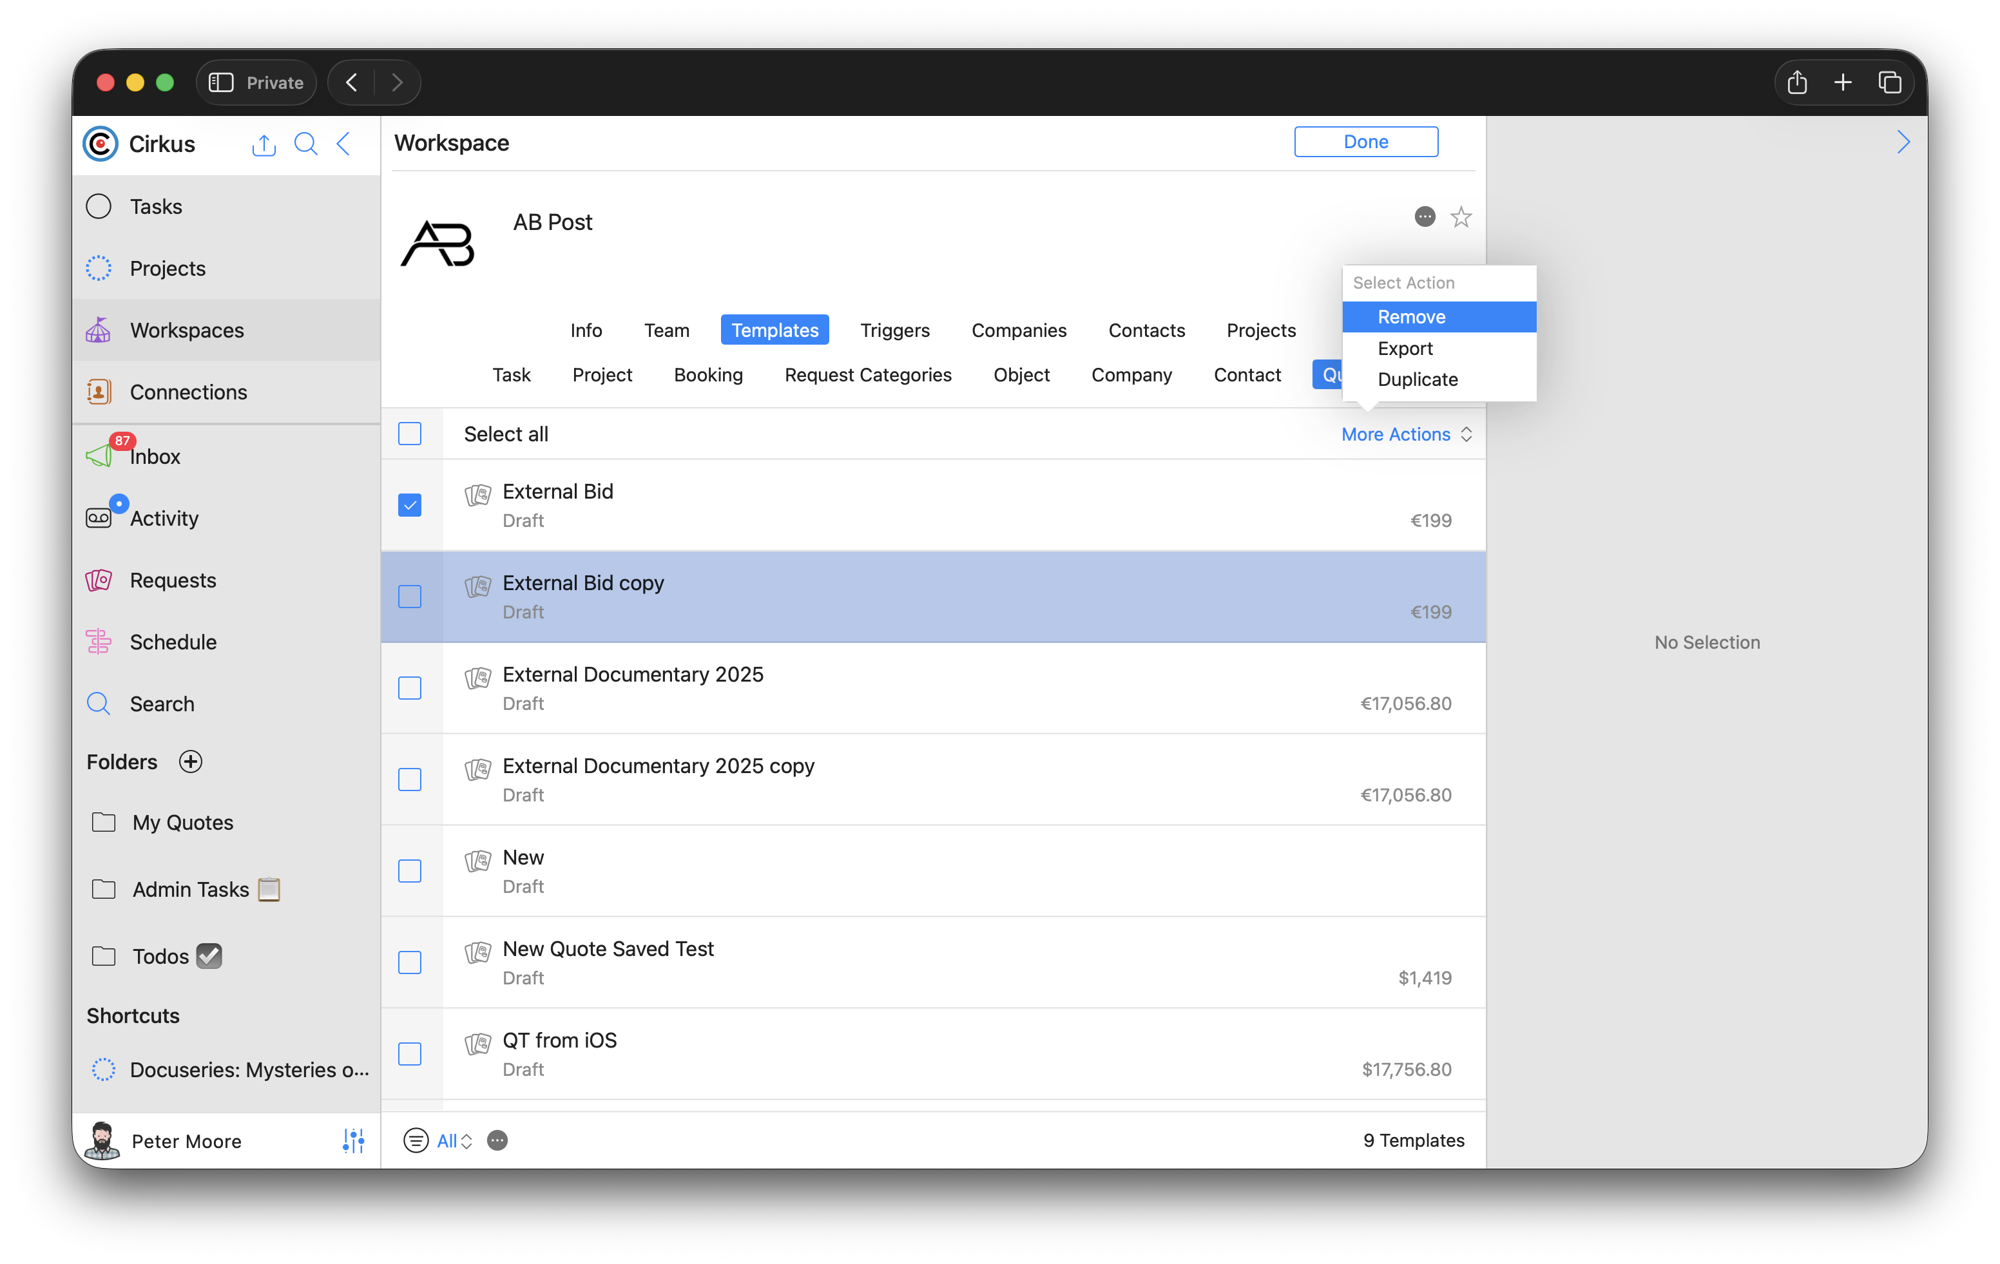Open the My Quotes folder
Screen dimensions: 2000x1264
pyautogui.click(x=182, y=822)
